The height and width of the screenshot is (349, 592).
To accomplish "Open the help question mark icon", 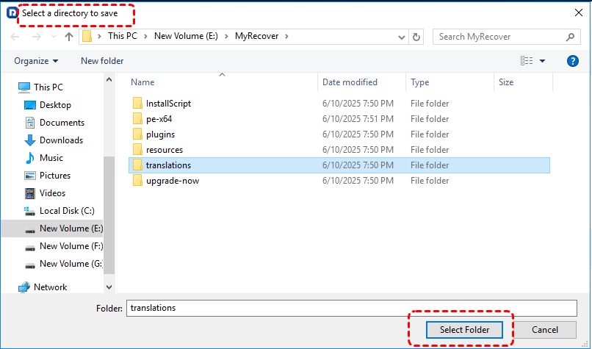I will coord(572,61).
